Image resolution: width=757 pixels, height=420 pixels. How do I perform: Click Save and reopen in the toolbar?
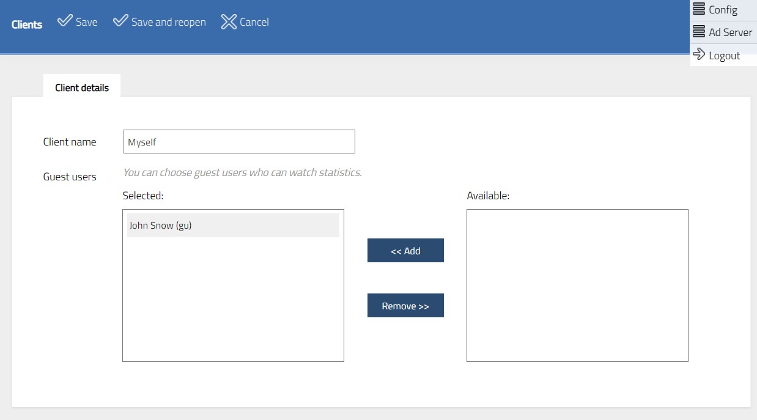168,21
